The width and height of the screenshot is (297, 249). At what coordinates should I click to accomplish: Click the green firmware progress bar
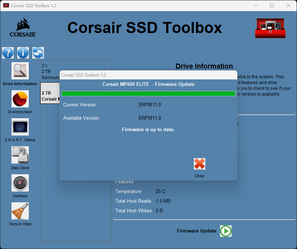pyautogui.click(x=148, y=93)
